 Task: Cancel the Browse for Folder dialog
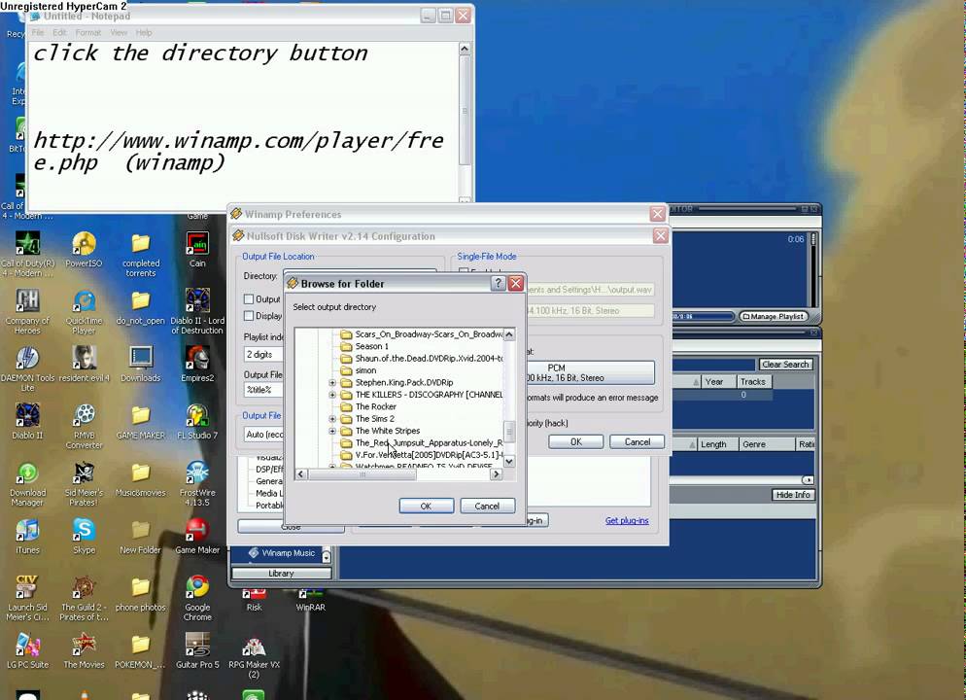(x=487, y=506)
